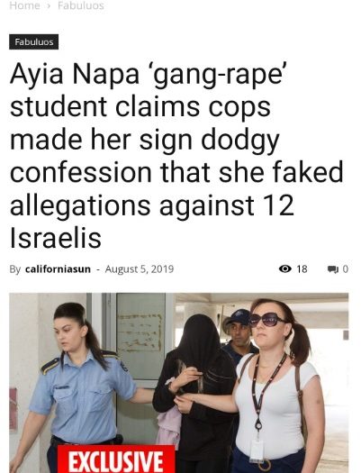The height and width of the screenshot is (473, 361).
Task: Click the man in cap in photo
Action: point(238,333)
